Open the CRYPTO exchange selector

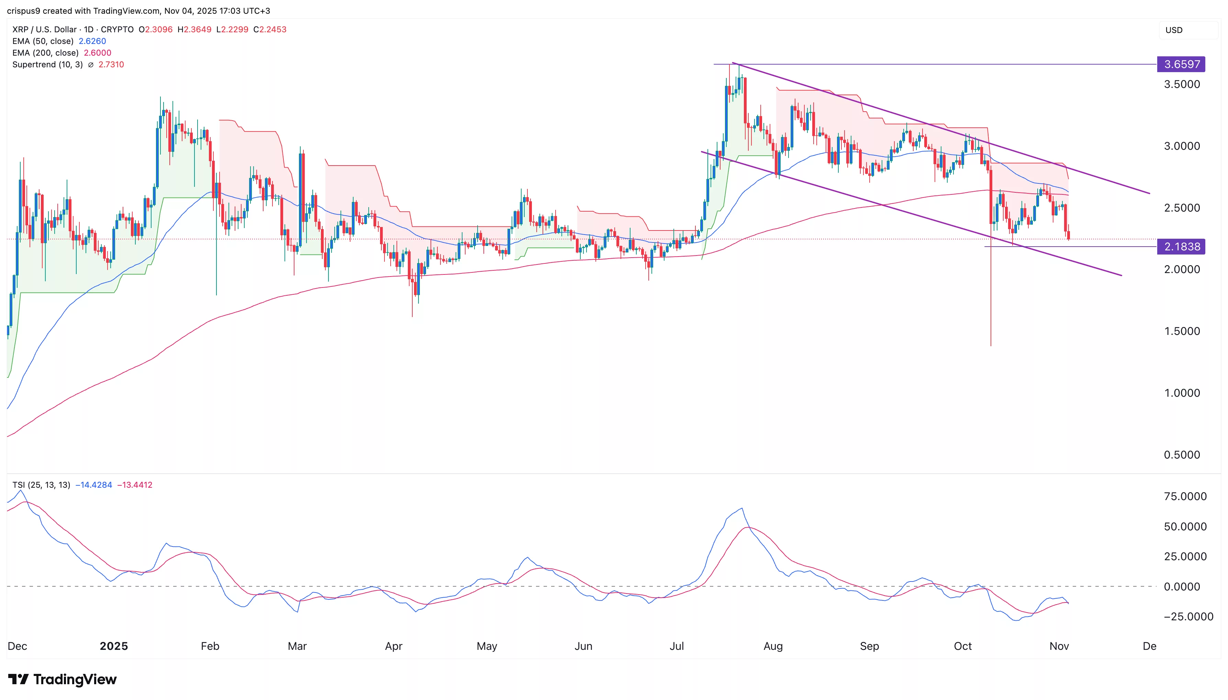pyautogui.click(x=117, y=29)
